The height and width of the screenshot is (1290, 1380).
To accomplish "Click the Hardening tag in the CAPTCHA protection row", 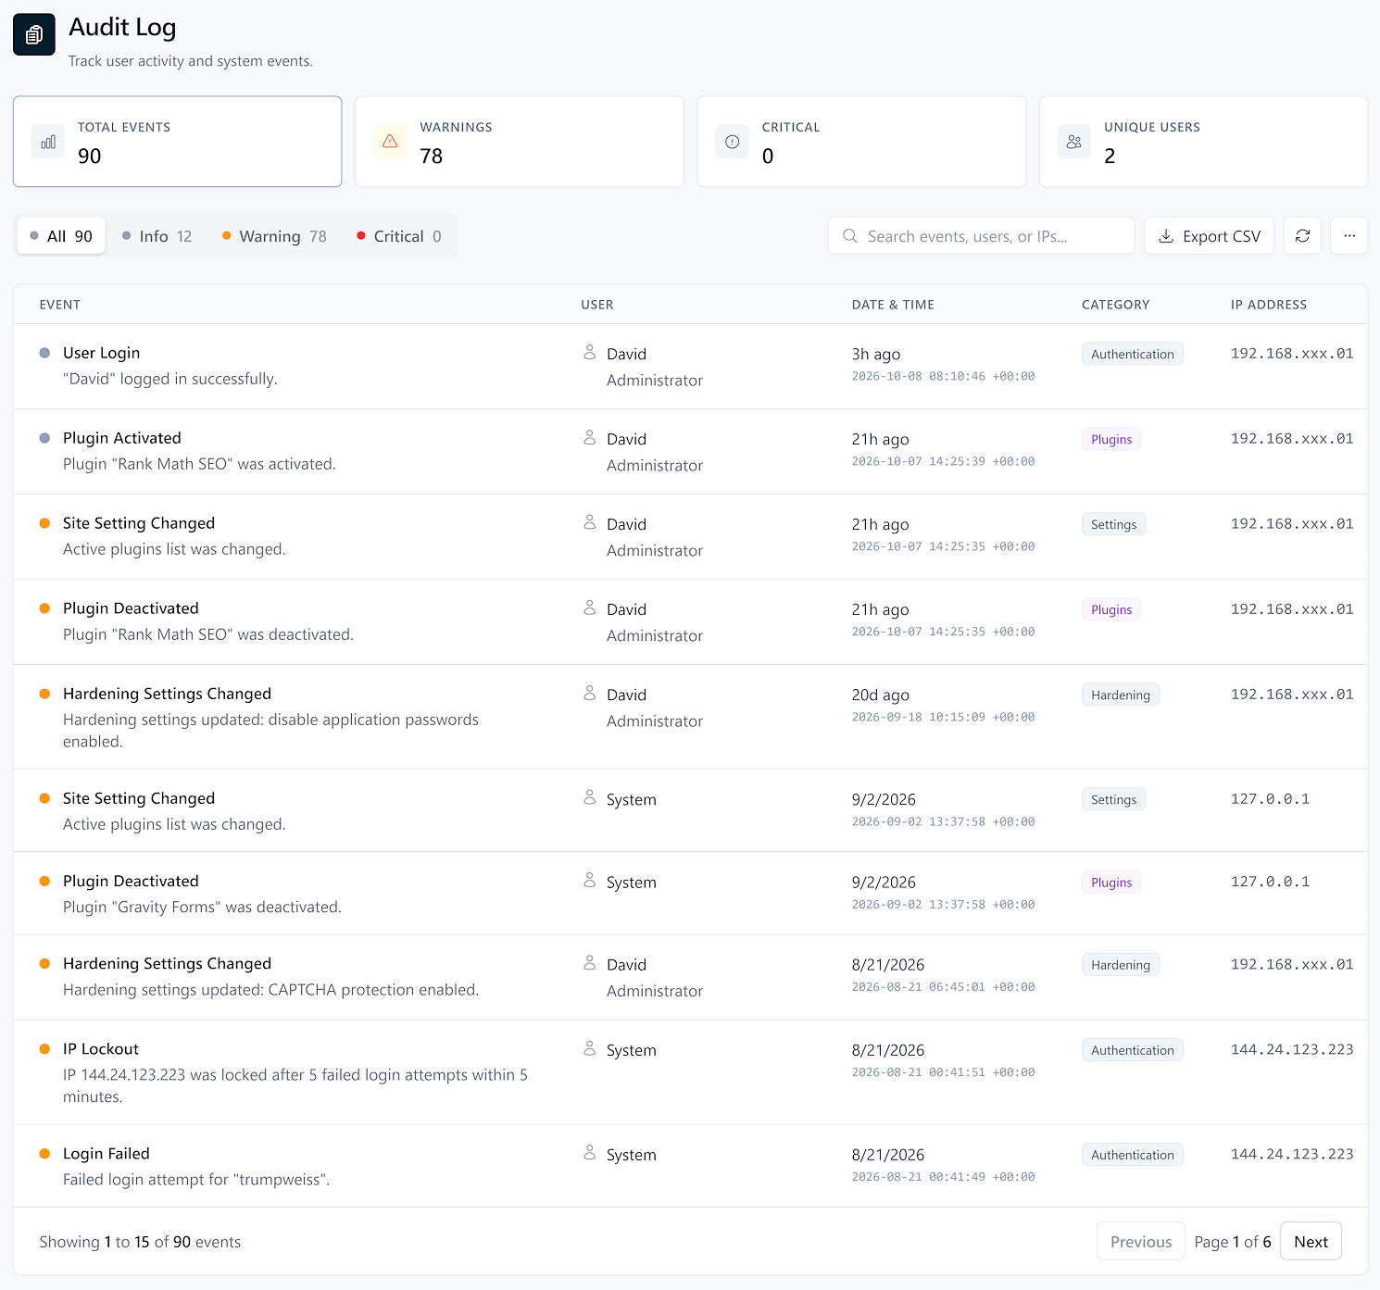I will 1121,965.
